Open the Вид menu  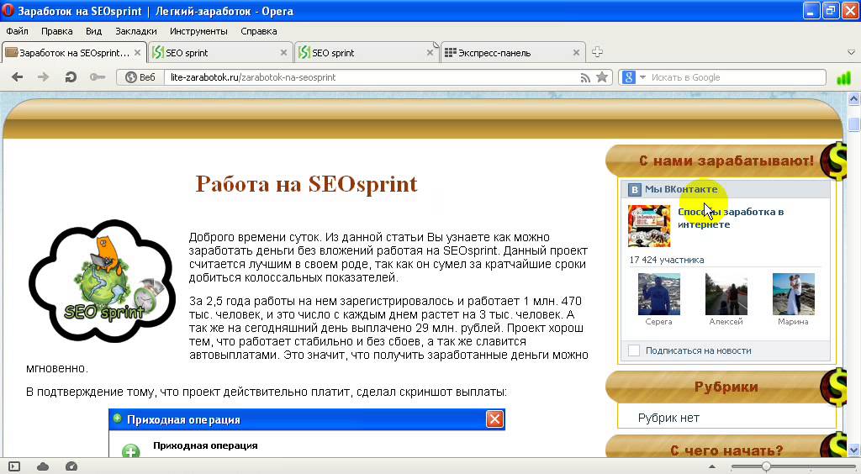[93, 31]
